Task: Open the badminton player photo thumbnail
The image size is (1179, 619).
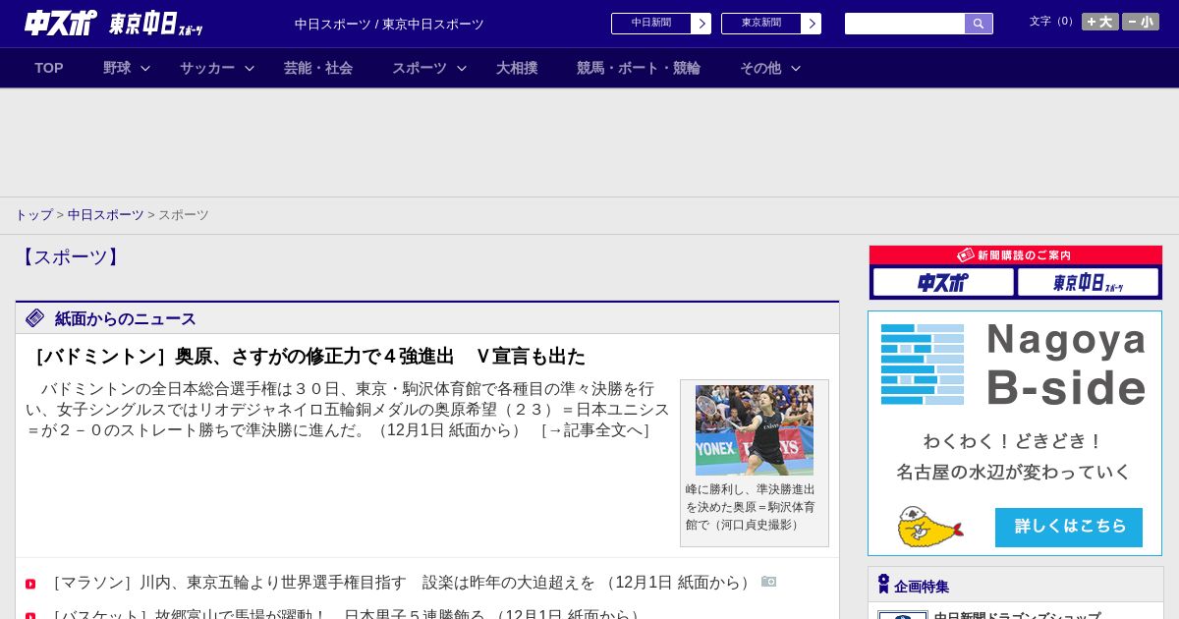Action: pos(755,430)
